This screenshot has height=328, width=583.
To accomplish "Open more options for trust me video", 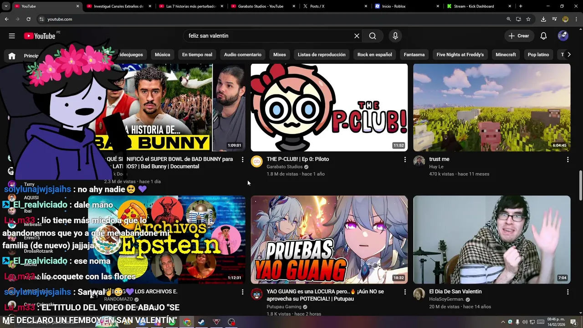I will (x=568, y=160).
